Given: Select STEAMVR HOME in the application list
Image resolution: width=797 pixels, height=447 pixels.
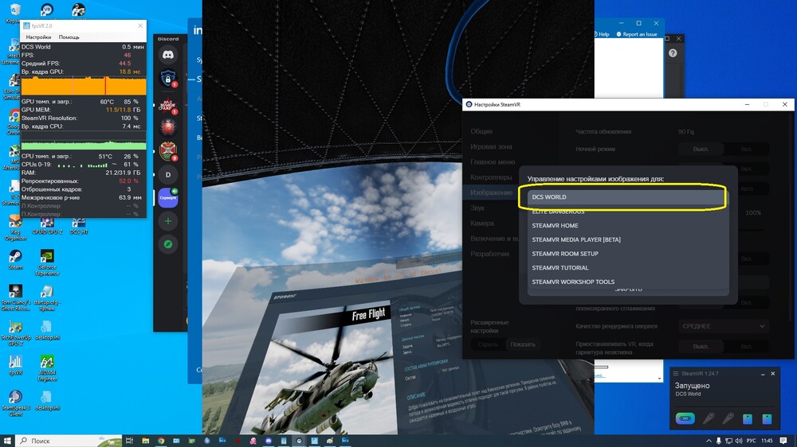Looking at the screenshot, I should (628, 226).
